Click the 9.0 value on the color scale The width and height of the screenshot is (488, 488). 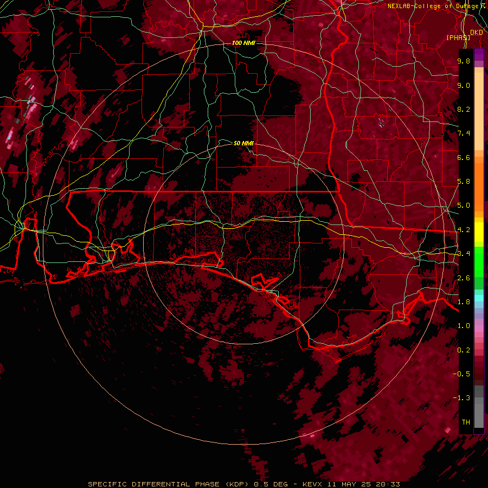tap(464, 85)
